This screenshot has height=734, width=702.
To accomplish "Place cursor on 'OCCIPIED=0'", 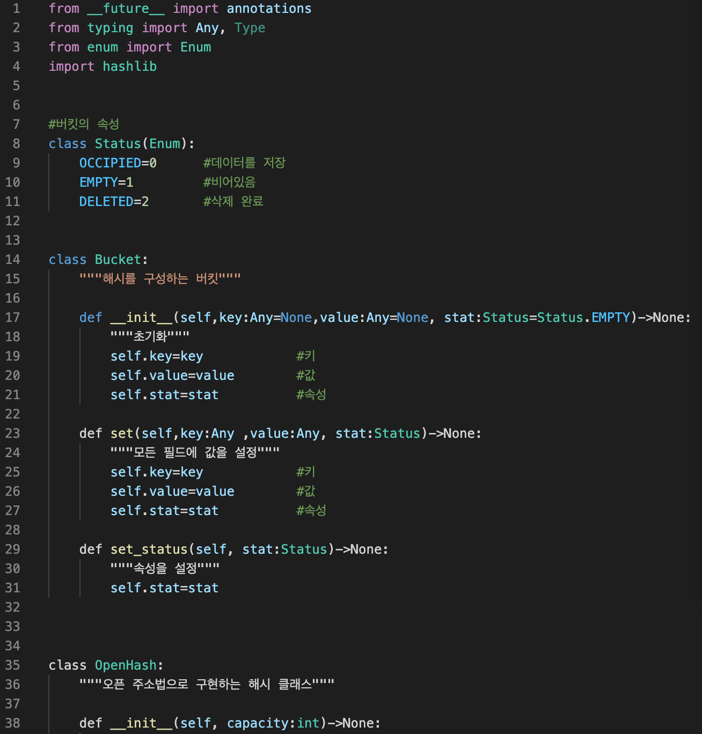I will tap(118, 163).
